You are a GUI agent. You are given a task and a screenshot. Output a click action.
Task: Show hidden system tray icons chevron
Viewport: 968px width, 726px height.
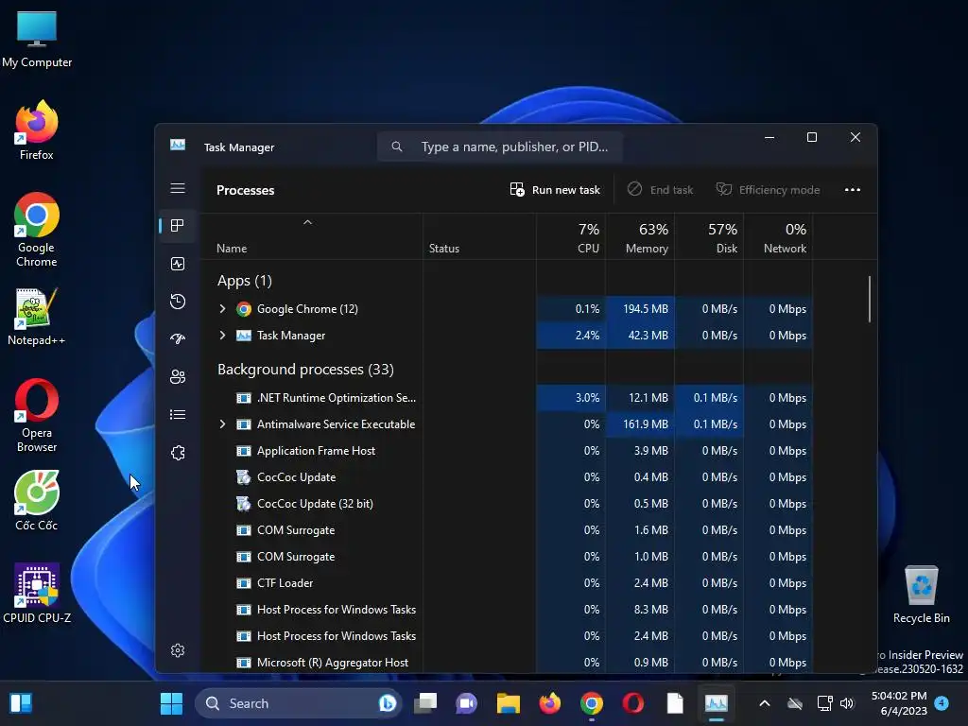point(764,703)
